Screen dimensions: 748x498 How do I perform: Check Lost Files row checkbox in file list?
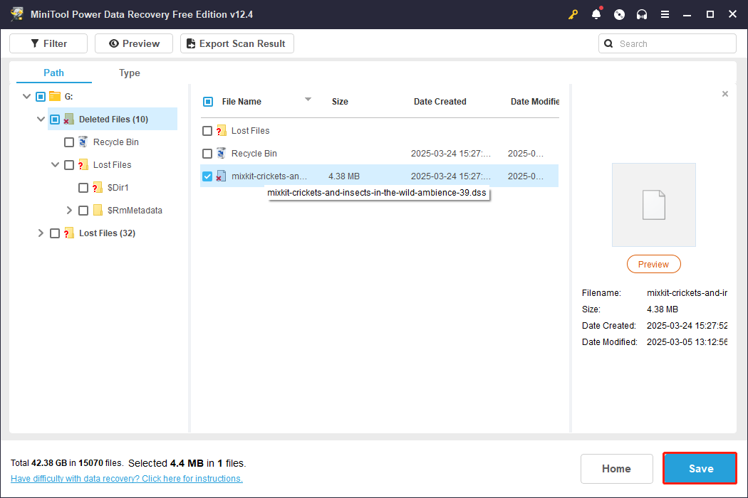pos(207,131)
